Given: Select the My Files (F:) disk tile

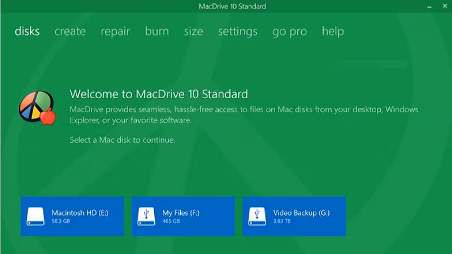Looking at the screenshot, I should pos(183,216).
